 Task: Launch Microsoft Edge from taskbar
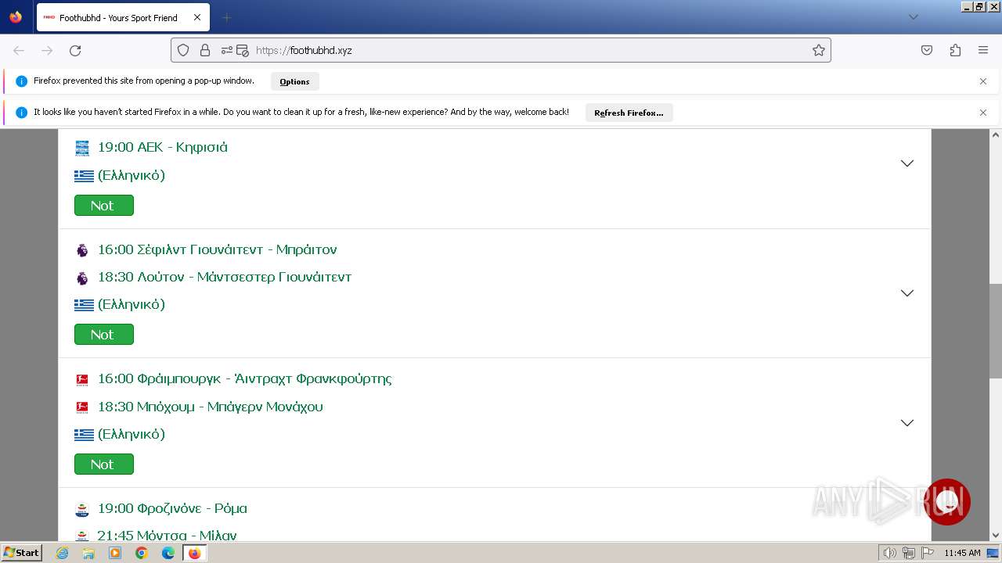click(168, 553)
